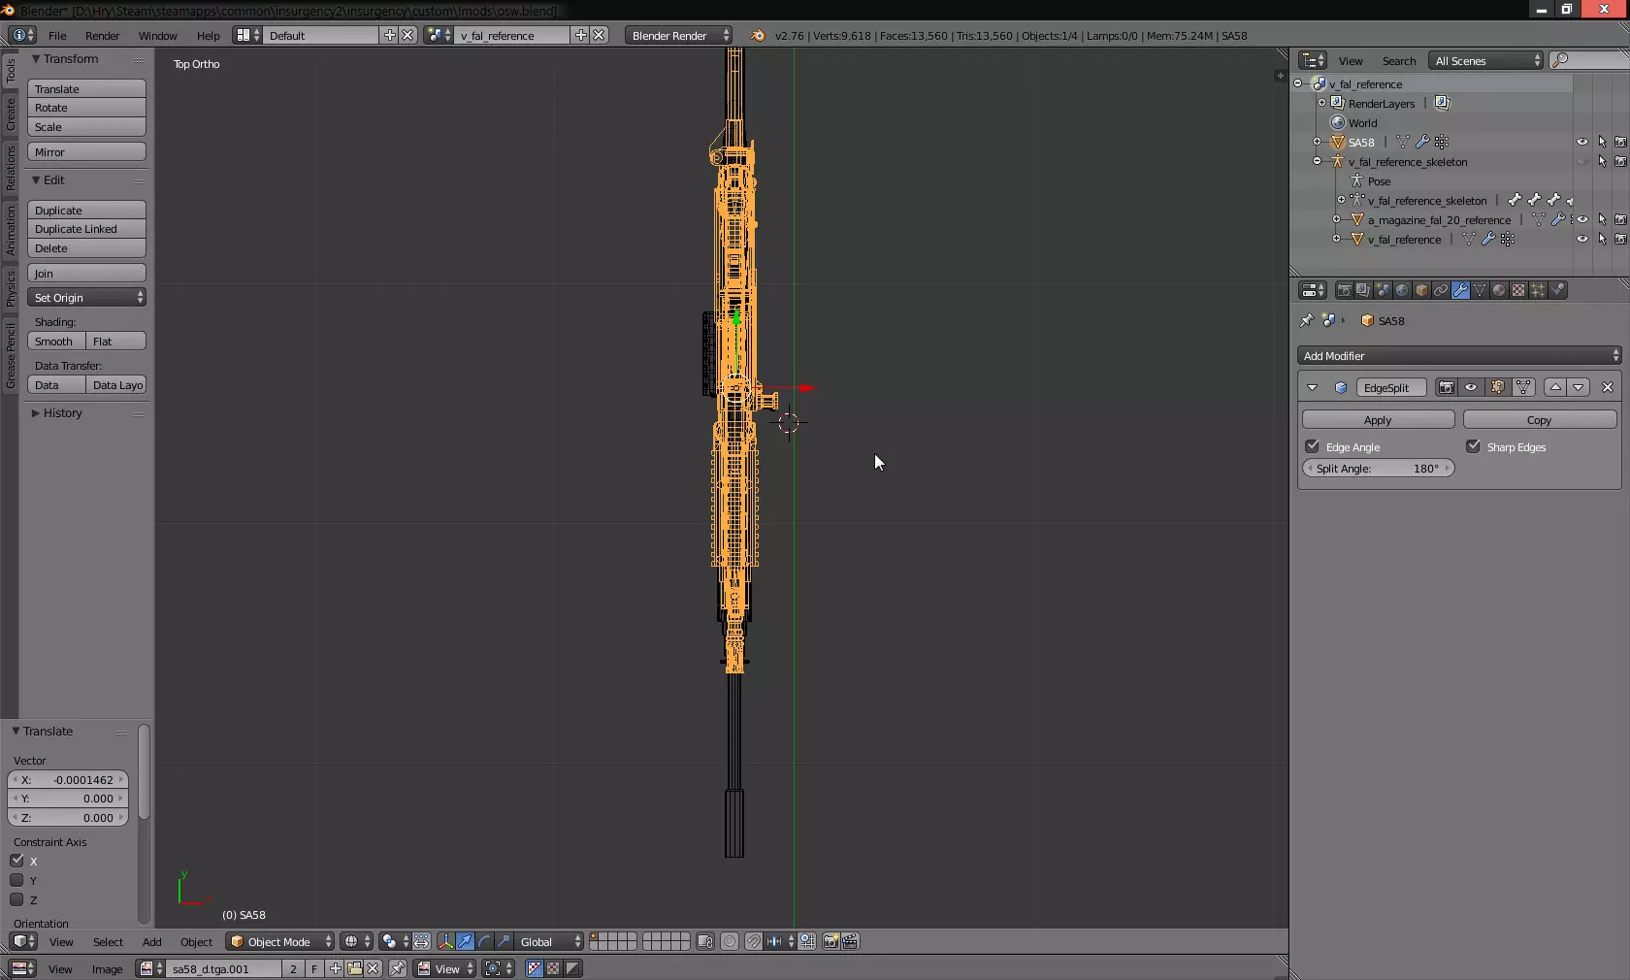Toggle viewport visibility of SA58 in outliner

tap(1582, 142)
